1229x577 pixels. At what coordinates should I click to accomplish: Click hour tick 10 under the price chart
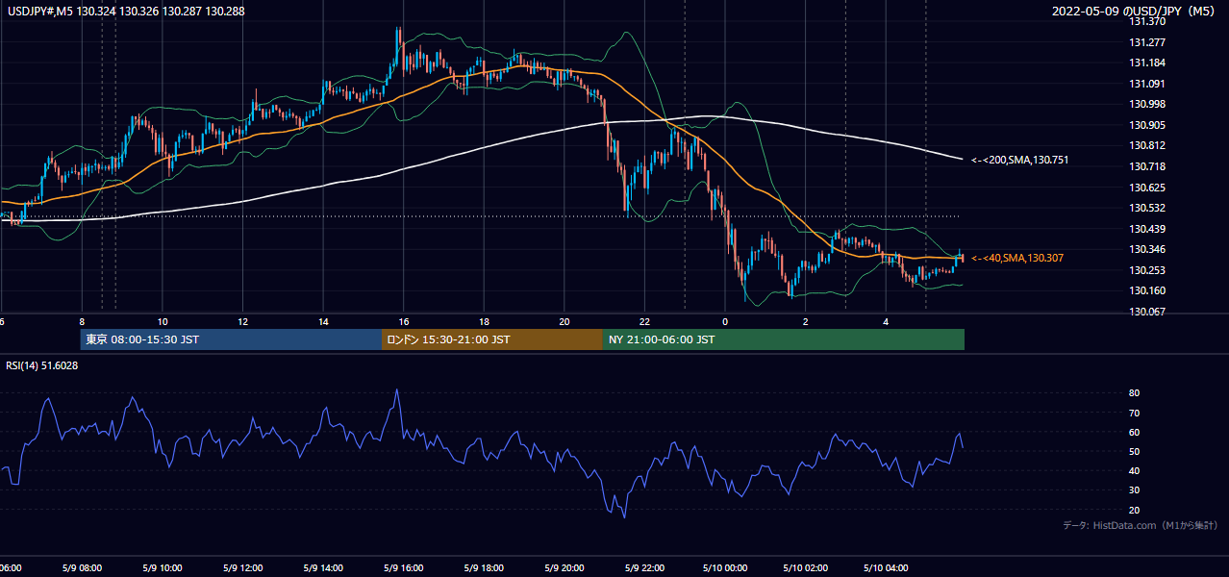(x=163, y=321)
